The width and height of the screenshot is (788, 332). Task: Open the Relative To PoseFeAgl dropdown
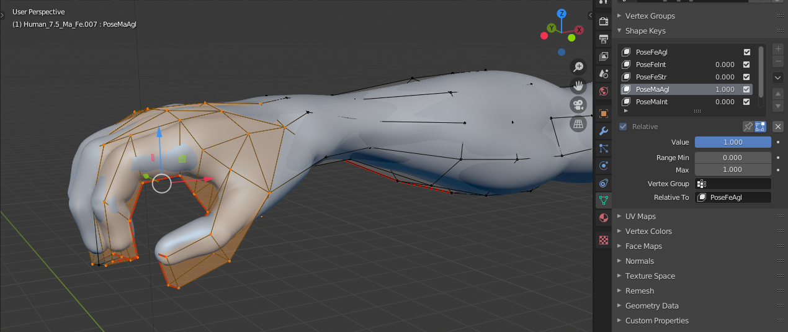tap(733, 197)
